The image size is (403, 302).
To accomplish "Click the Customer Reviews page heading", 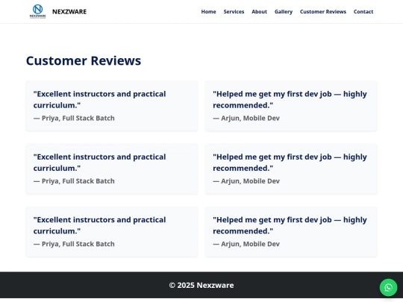I will tap(84, 61).
